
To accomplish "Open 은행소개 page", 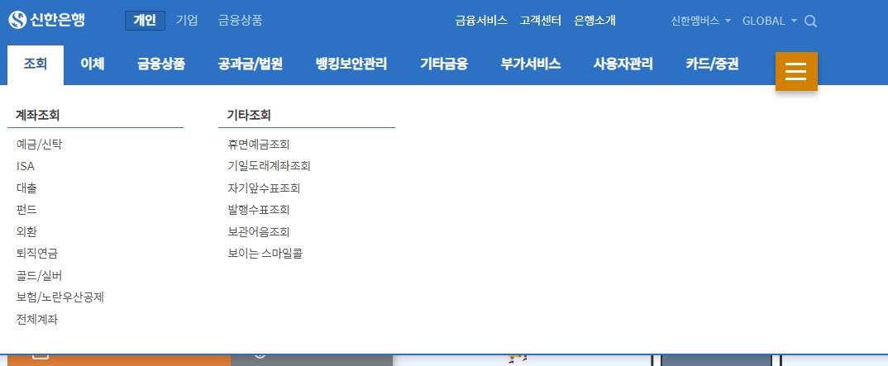I will click(594, 21).
